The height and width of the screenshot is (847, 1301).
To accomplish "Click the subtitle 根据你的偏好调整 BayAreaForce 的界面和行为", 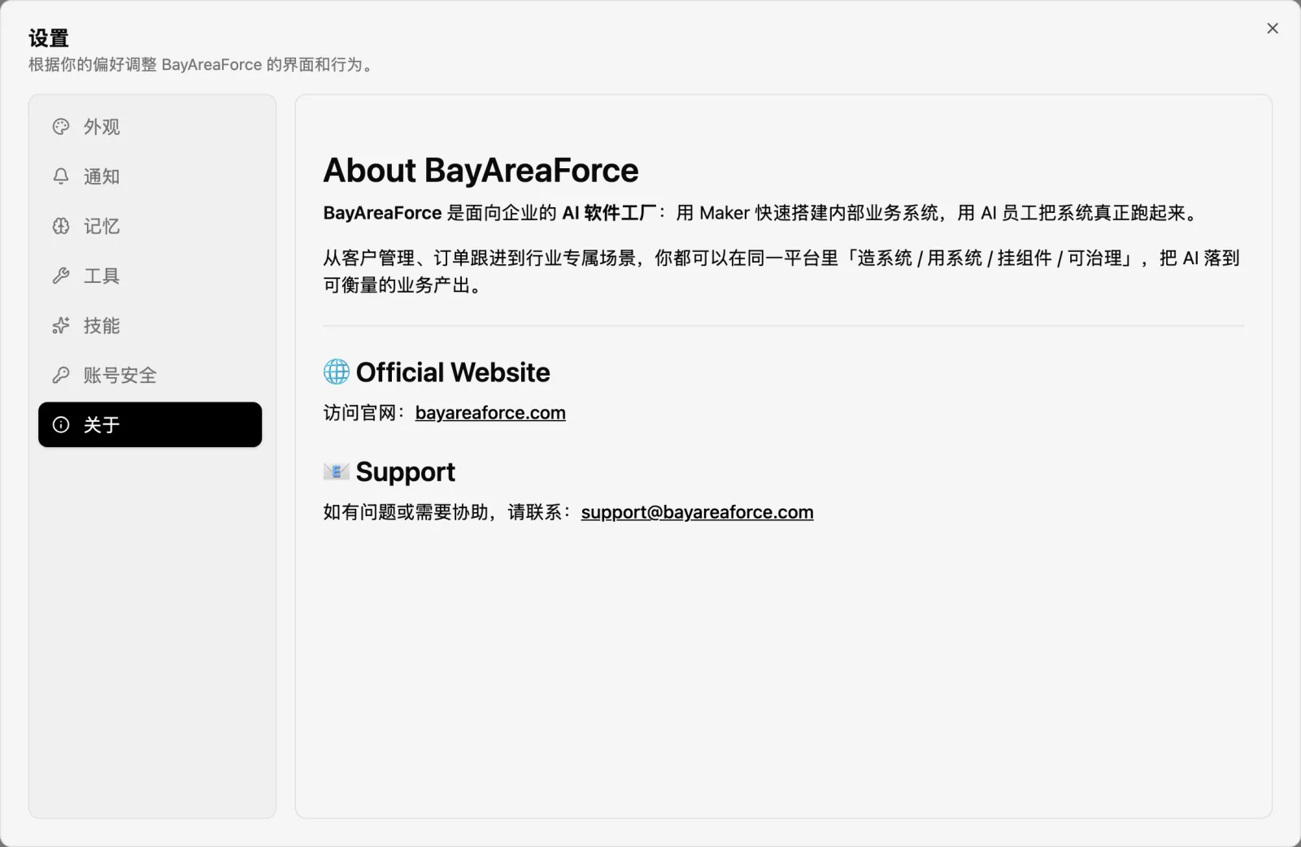I will [201, 65].
